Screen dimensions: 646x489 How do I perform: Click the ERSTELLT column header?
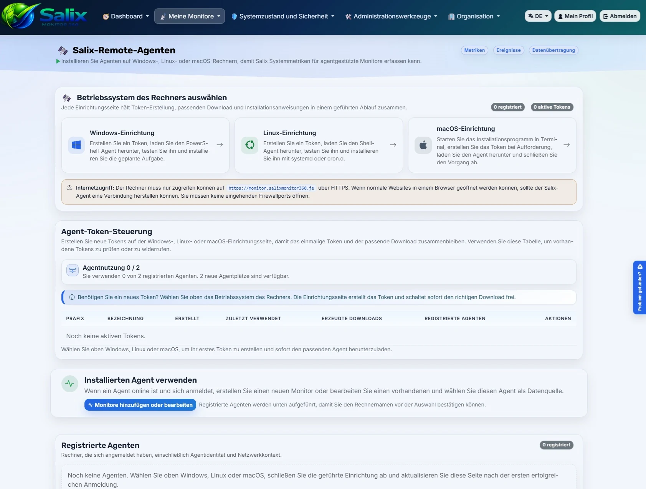(187, 319)
